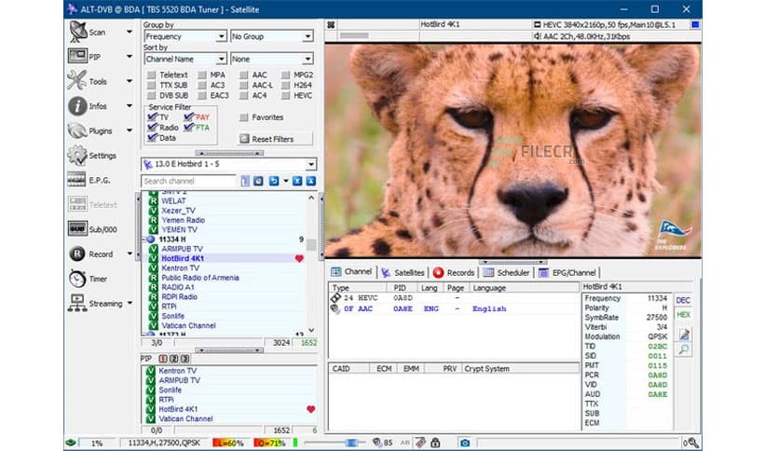
Task: Select Kentron TV in the main channel list
Action: coord(181,267)
